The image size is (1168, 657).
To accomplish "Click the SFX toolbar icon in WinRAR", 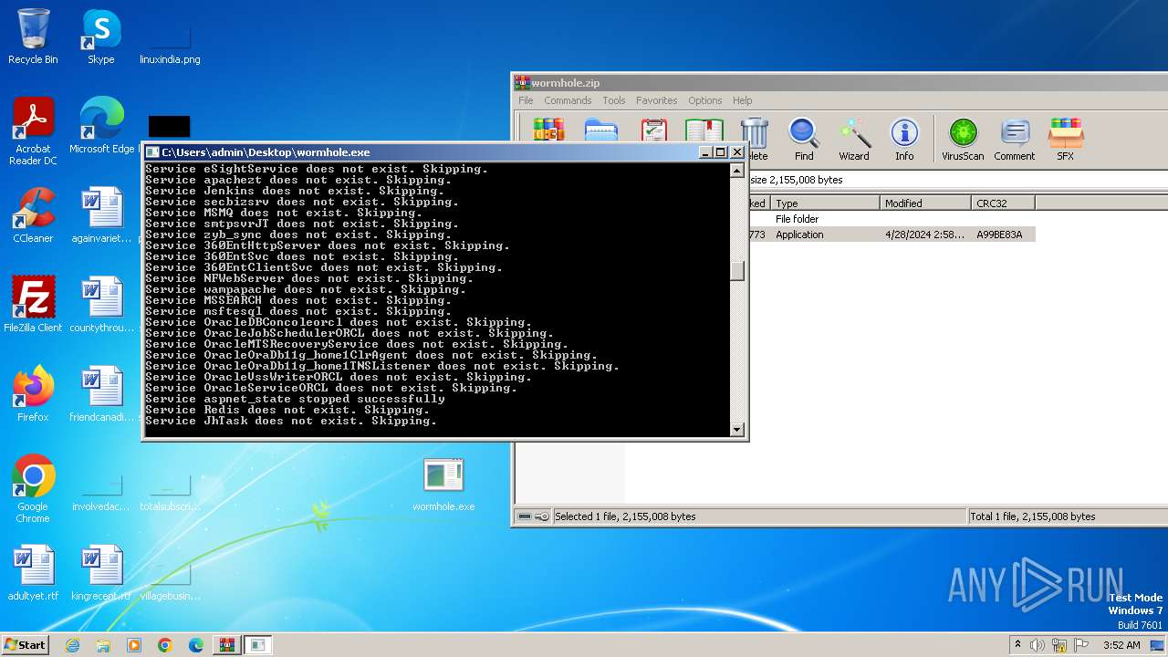I will pos(1065,140).
